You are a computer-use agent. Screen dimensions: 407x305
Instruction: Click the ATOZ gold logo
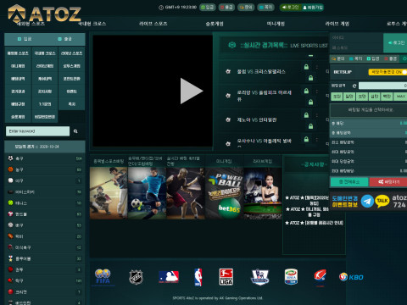click(44, 14)
